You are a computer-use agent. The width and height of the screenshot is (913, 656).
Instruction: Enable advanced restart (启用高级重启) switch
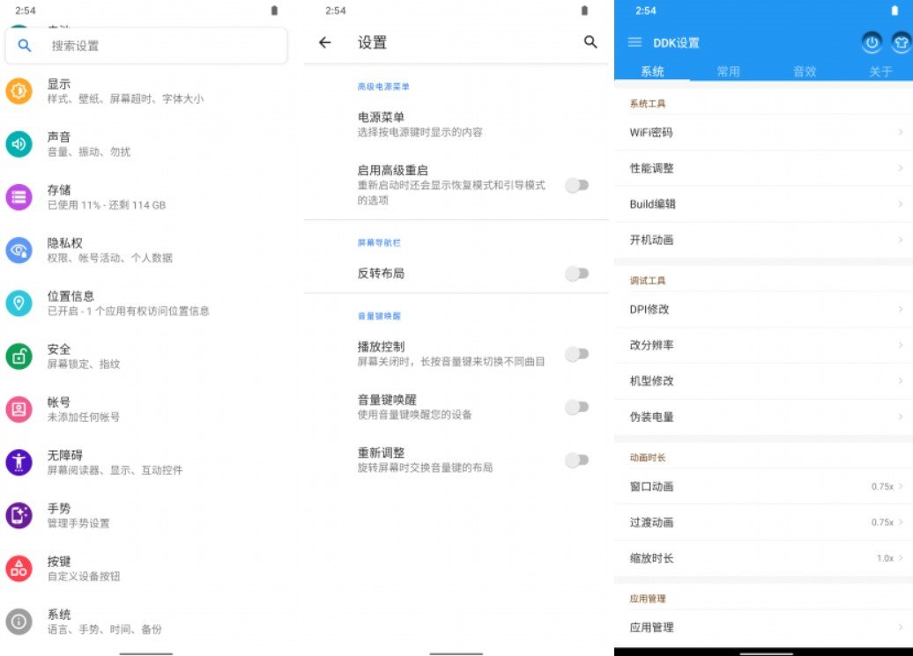pos(576,185)
